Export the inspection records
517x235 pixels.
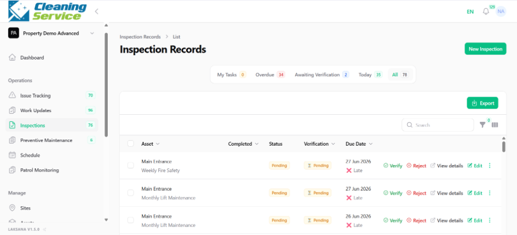pyautogui.click(x=482, y=103)
